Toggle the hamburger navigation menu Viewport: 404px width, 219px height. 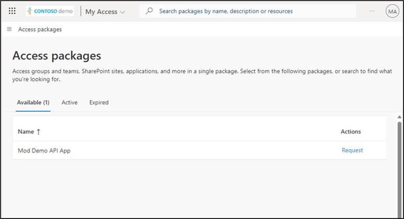[x=9, y=29]
